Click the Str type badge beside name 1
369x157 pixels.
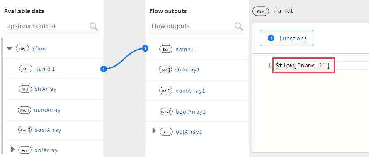(x=25, y=69)
